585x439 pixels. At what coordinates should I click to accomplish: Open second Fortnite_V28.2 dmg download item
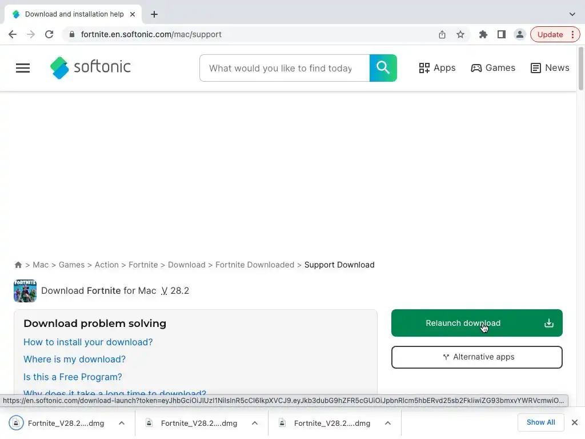coord(191,424)
